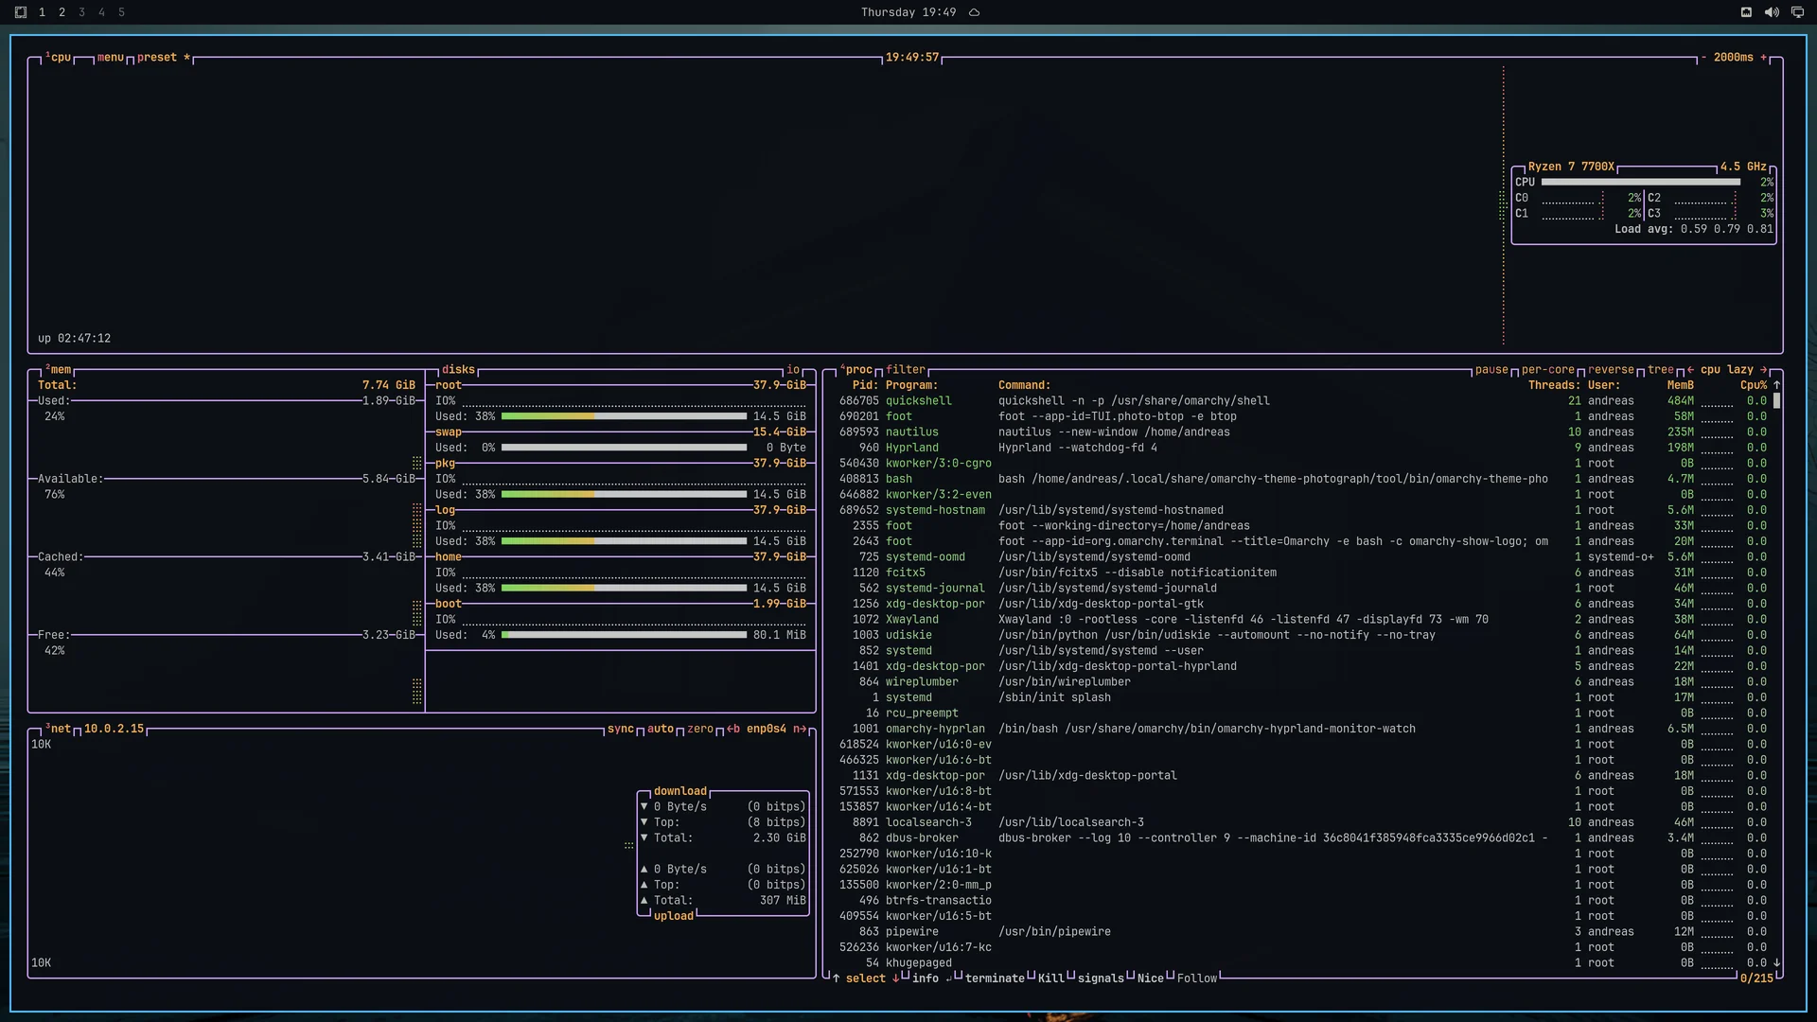Open the launcher icon left of workspace 1

point(21,12)
